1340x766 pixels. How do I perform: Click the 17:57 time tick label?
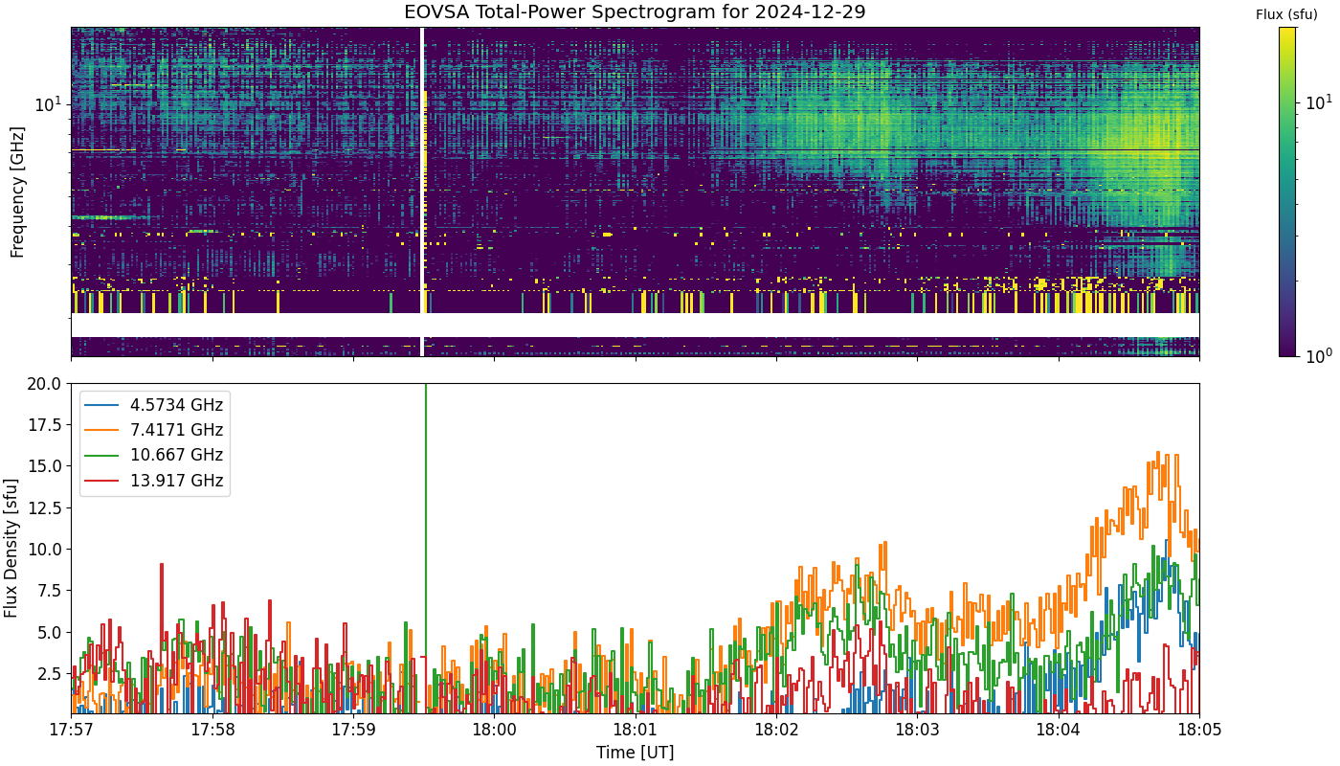[71, 730]
